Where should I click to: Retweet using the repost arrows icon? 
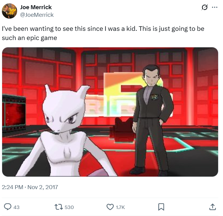point(59,207)
